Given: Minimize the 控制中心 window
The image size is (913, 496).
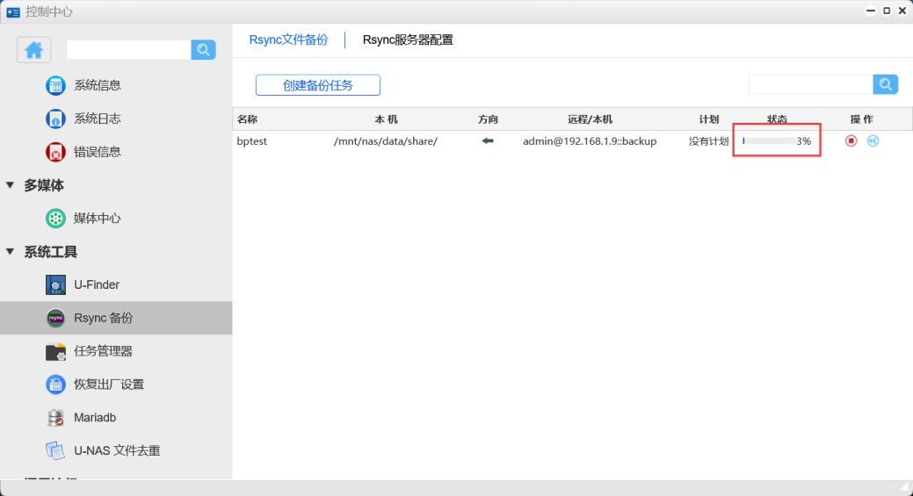Looking at the screenshot, I should [x=871, y=11].
